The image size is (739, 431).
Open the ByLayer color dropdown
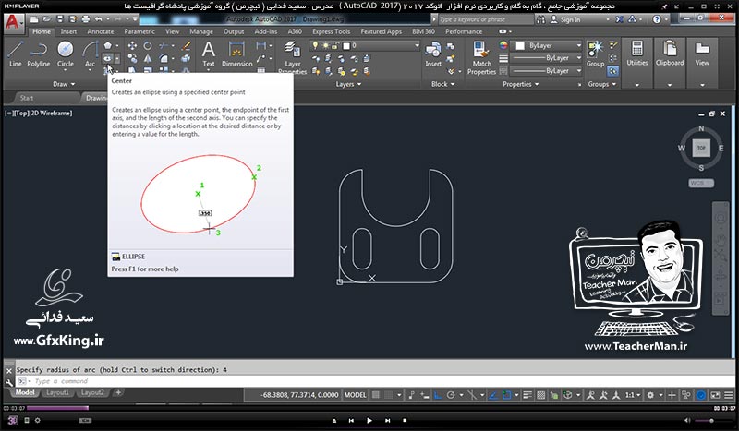548,46
